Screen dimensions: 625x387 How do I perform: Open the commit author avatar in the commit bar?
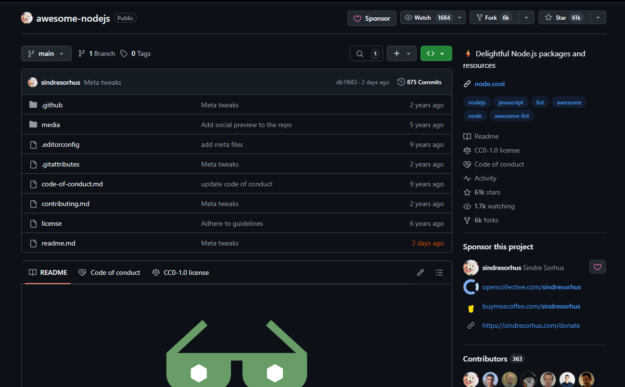tap(33, 82)
